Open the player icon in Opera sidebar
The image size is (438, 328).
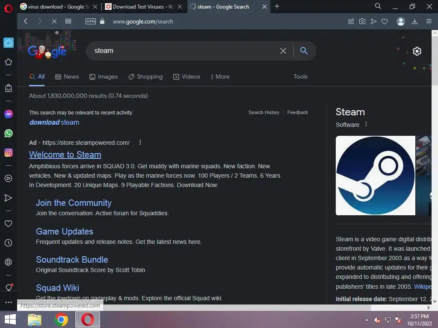[9, 178]
